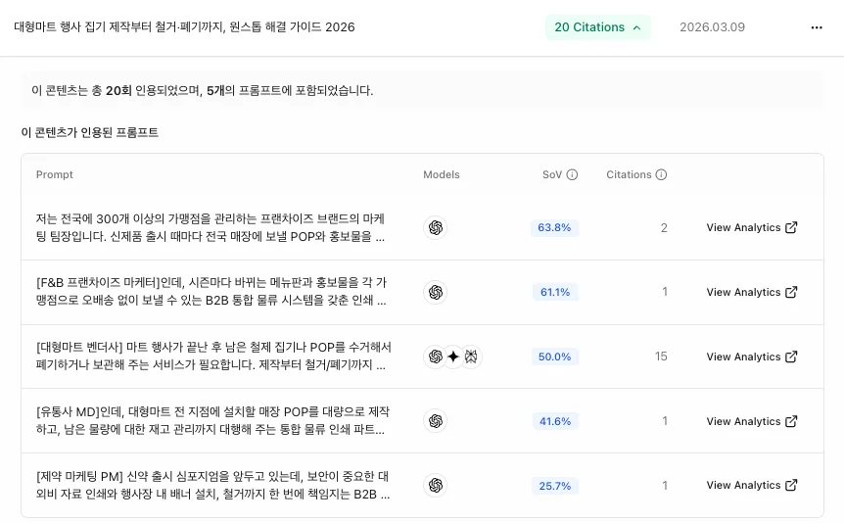The width and height of the screenshot is (844, 523).
Task: Collapse the 20 Citations dropdown
Action: 597,27
